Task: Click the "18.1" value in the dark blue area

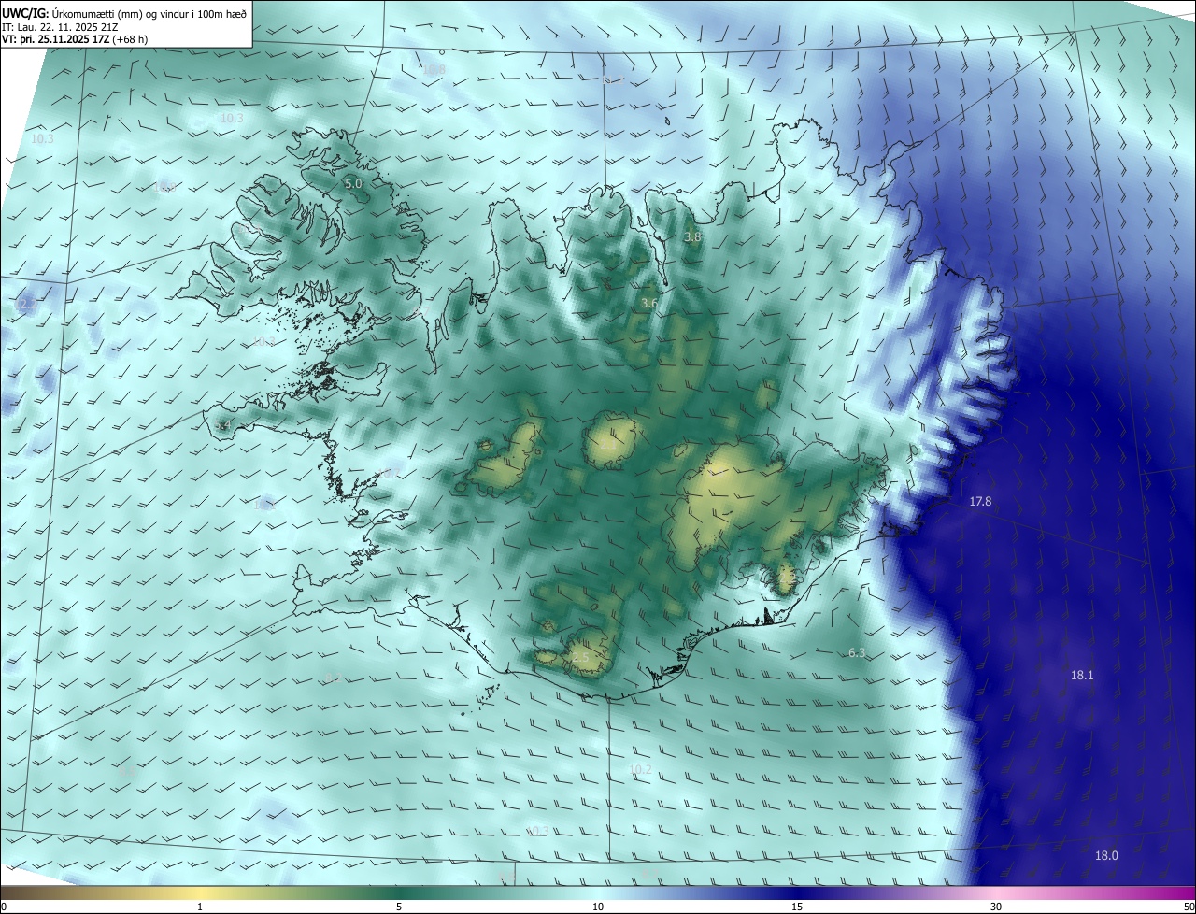Action: [1082, 675]
